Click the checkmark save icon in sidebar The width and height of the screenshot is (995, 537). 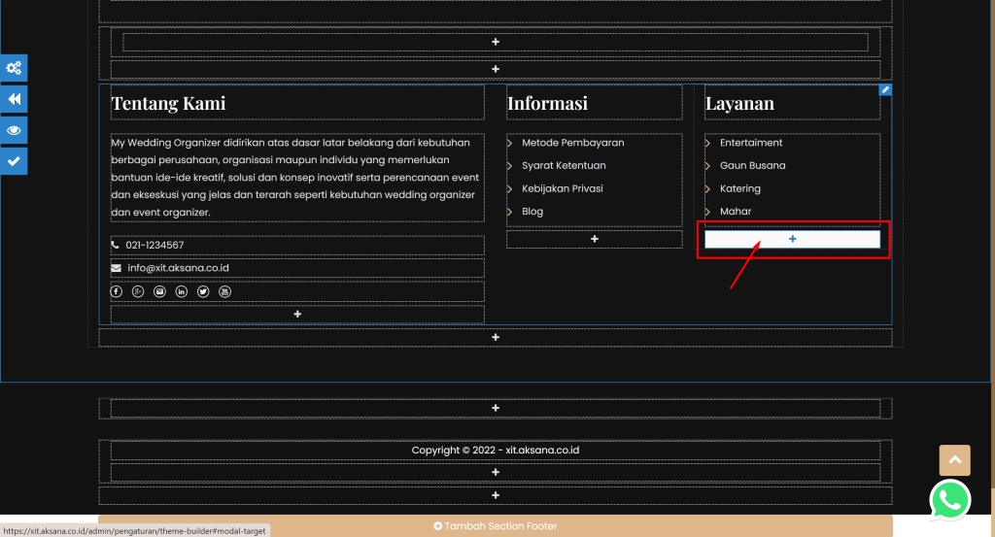pos(14,161)
